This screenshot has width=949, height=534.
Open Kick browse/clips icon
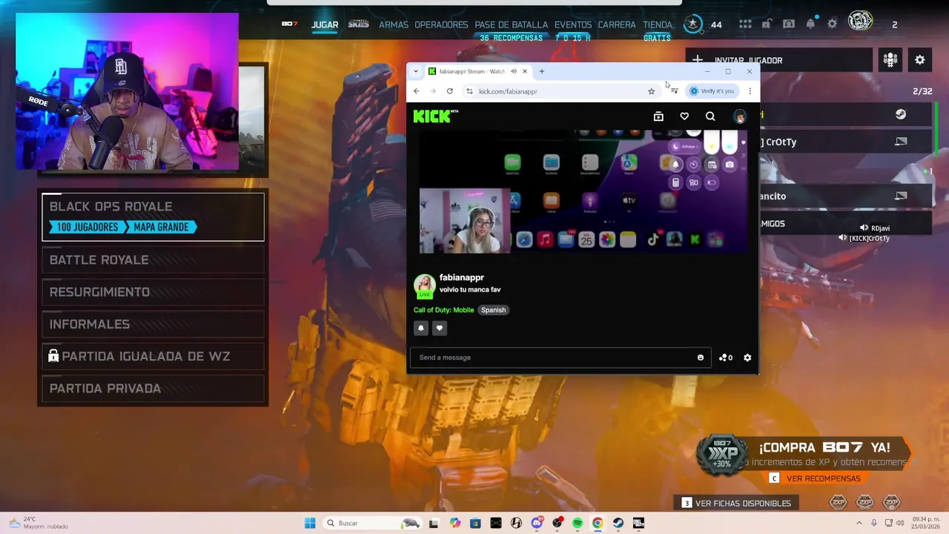pyautogui.click(x=658, y=116)
